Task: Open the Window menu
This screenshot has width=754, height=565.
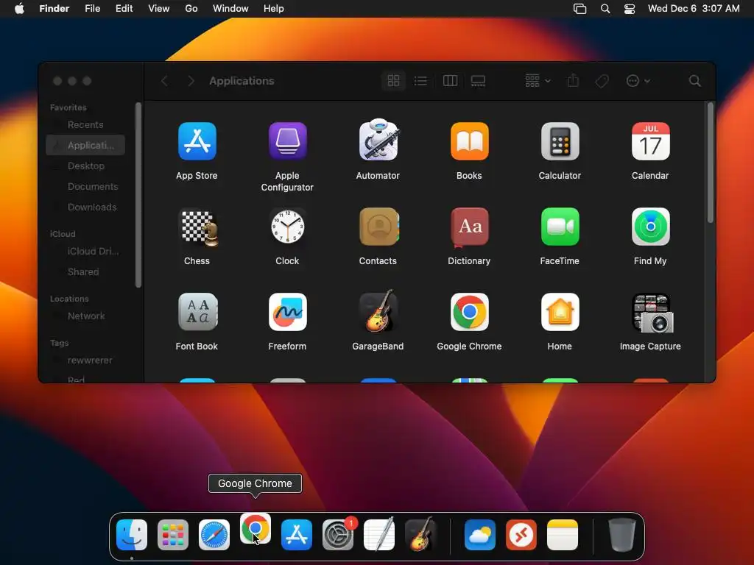Action: tap(230, 9)
